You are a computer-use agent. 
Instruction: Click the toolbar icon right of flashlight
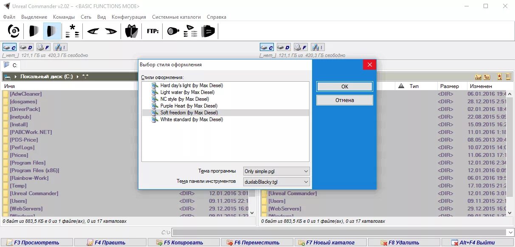(x=191, y=31)
